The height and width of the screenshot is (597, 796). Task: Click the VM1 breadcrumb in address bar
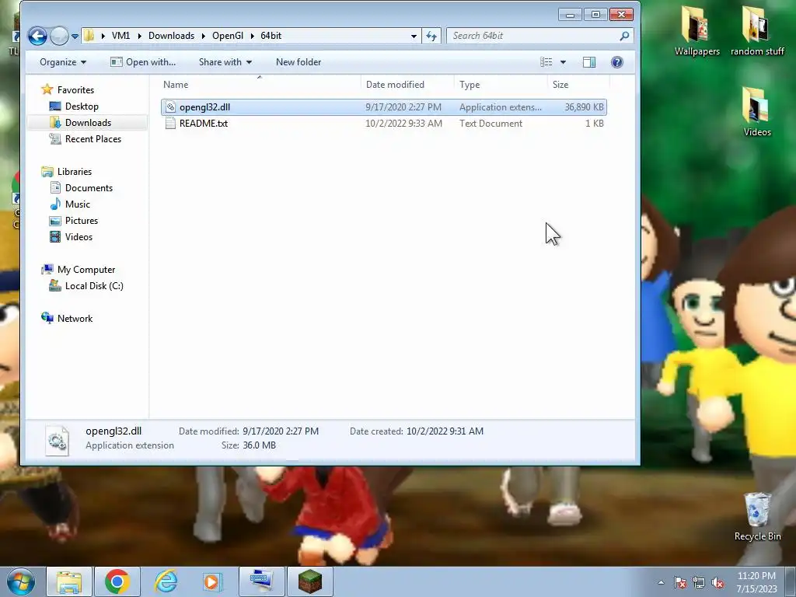click(x=120, y=36)
